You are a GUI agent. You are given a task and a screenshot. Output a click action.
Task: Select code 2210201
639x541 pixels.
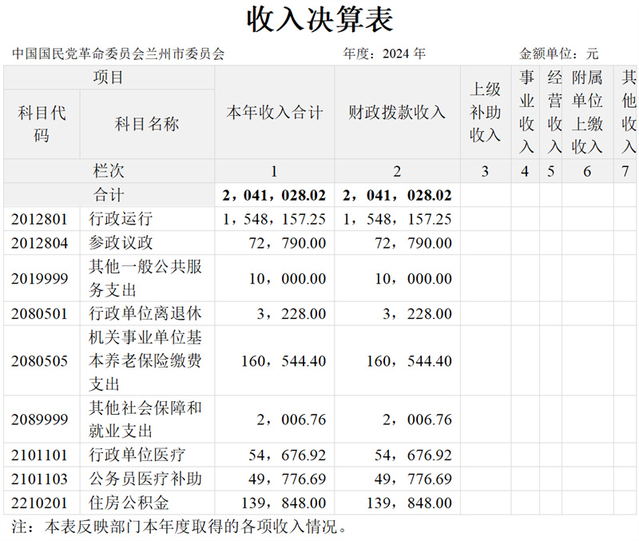coord(39,503)
